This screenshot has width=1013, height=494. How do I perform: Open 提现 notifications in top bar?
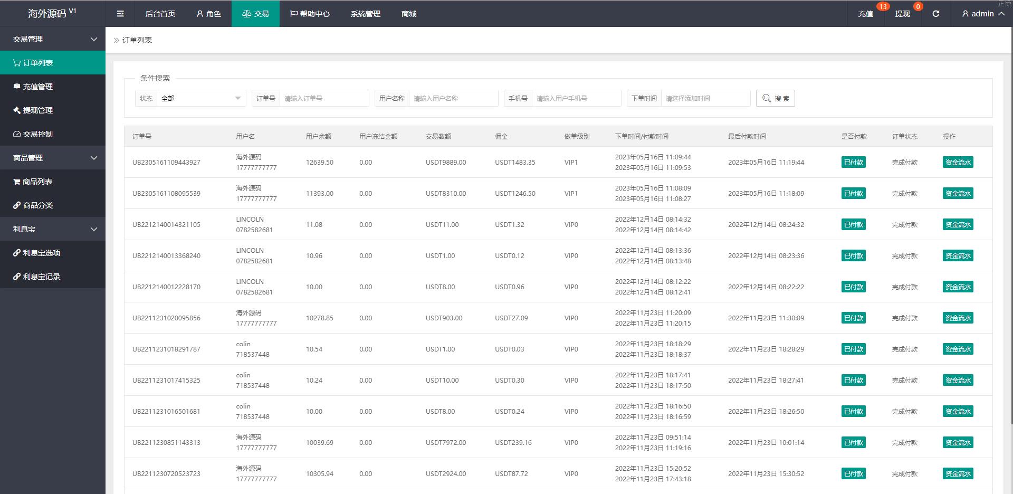pyautogui.click(x=902, y=14)
